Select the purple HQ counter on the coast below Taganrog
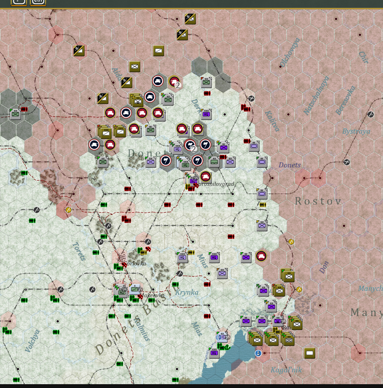Screen dimensions: 383x388 [214, 353]
